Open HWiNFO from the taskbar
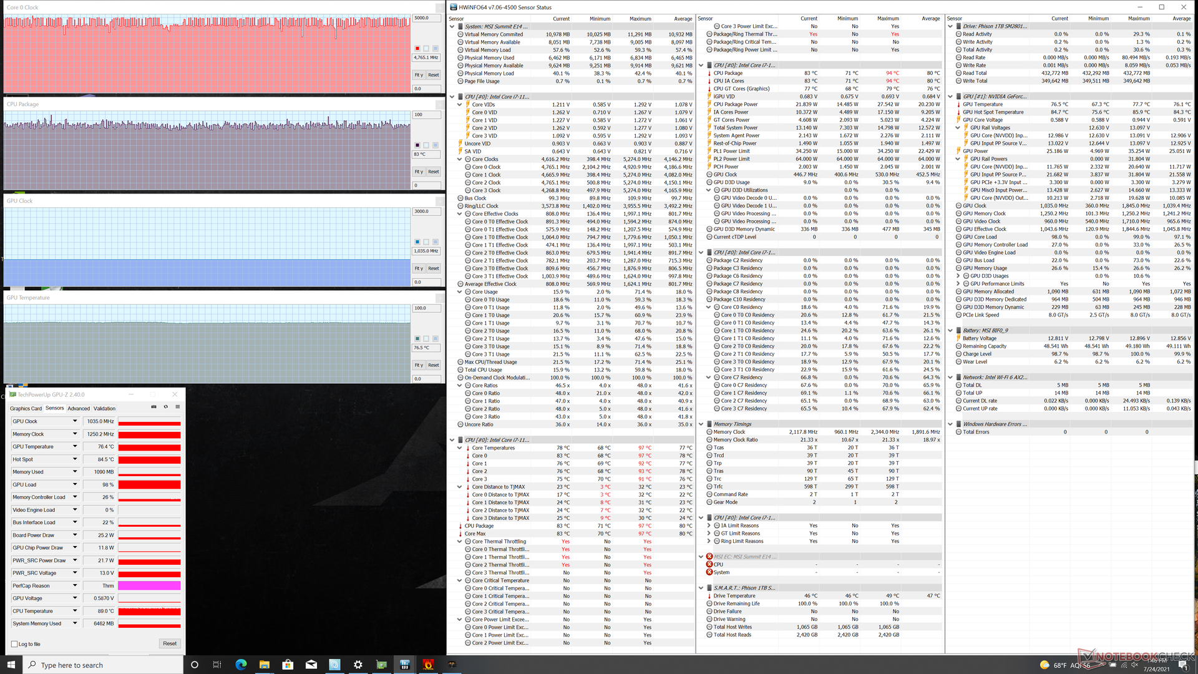This screenshot has width=1198, height=674. click(405, 665)
